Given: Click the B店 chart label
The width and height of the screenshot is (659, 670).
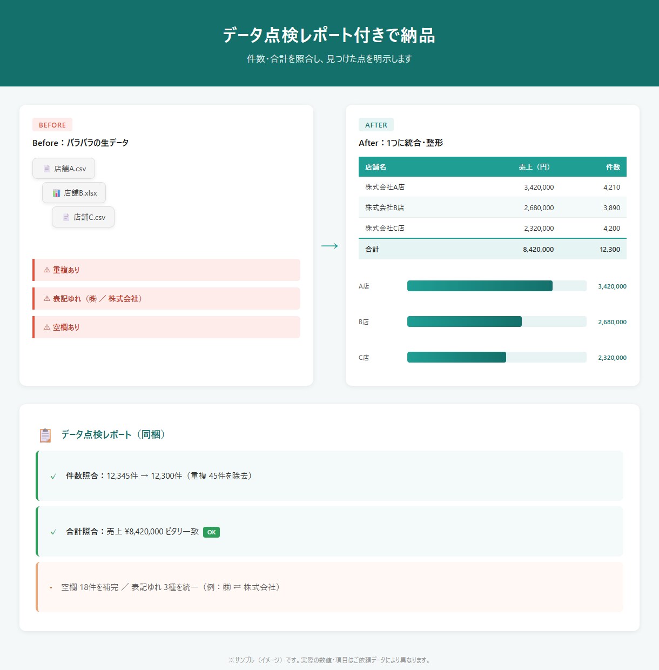Looking at the screenshot, I should point(364,322).
